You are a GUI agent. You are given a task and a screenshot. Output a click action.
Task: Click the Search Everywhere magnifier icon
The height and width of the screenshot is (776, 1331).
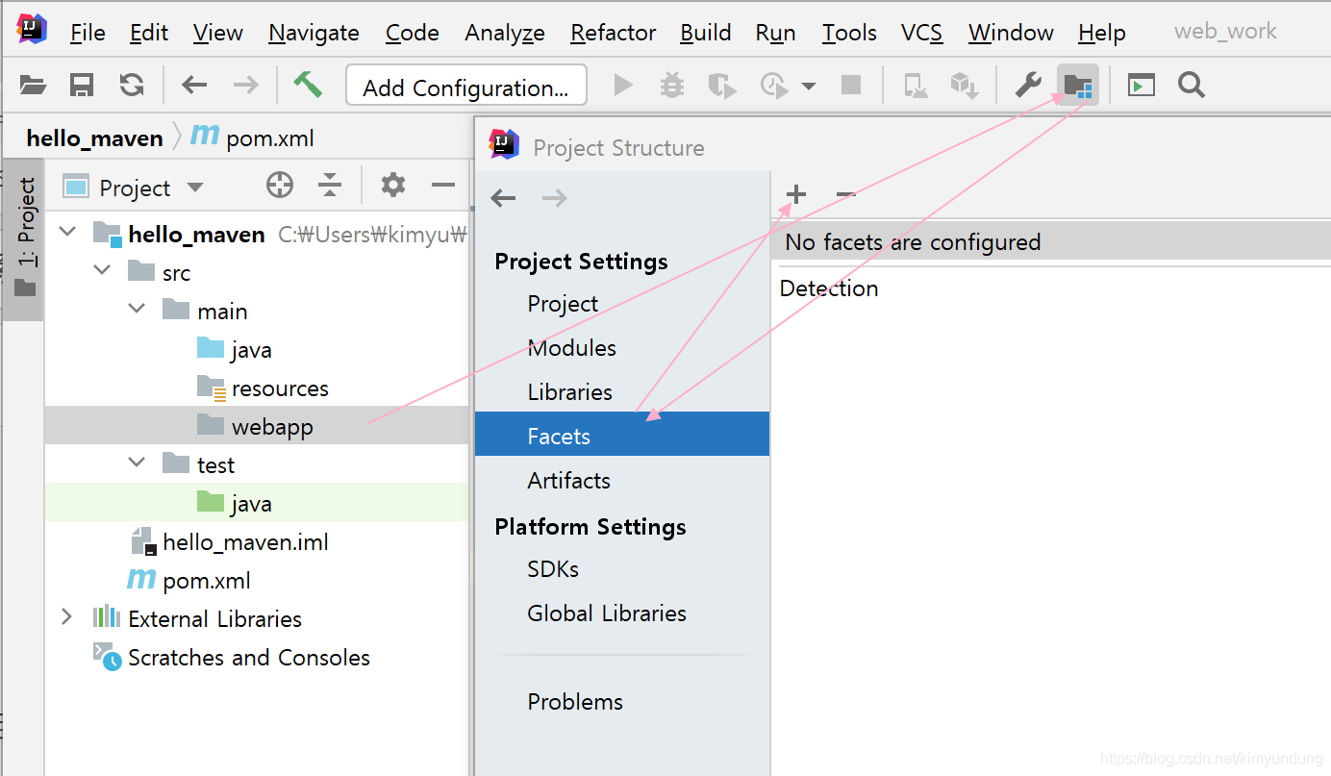tap(1192, 86)
